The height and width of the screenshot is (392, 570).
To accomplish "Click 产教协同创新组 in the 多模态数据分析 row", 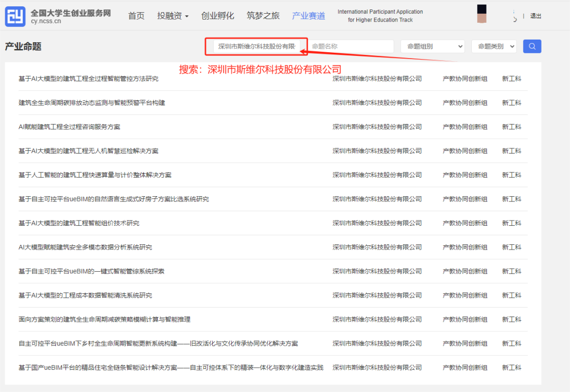I will click(465, 247).
